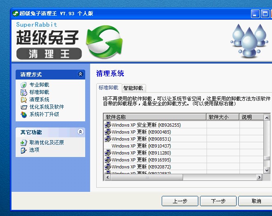272x216 pixels.
Task: Click the 清理系统 magnifier icon
Action: [x=23, y=100]
